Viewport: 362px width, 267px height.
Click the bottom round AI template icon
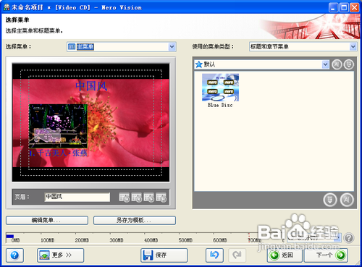tap(347, 200)
